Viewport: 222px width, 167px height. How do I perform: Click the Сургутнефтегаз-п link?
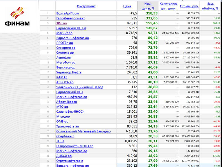click(70, 161)
